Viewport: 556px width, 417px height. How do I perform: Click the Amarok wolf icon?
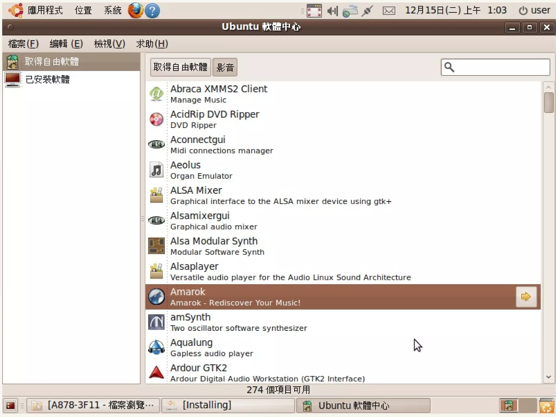[156, 297]
